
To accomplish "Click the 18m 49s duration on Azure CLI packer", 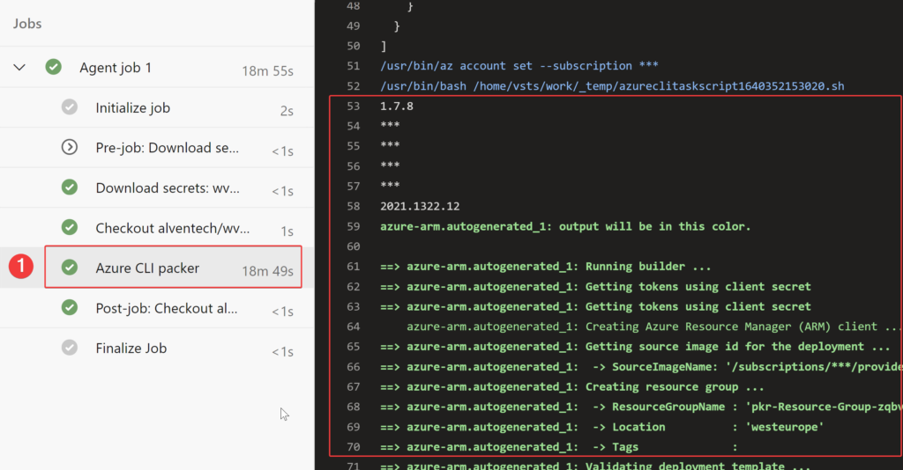I will (267, 271).
